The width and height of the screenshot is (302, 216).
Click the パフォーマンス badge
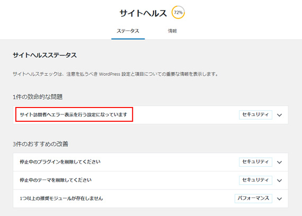[x=253, y=199]
